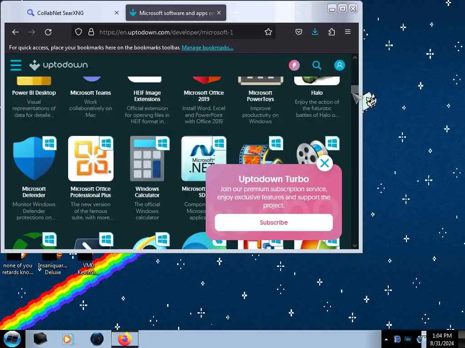This screenshot has width=465, height=348.
Task: Open the Microsoft Office Professional Plus icon
Action: (91, 159)
